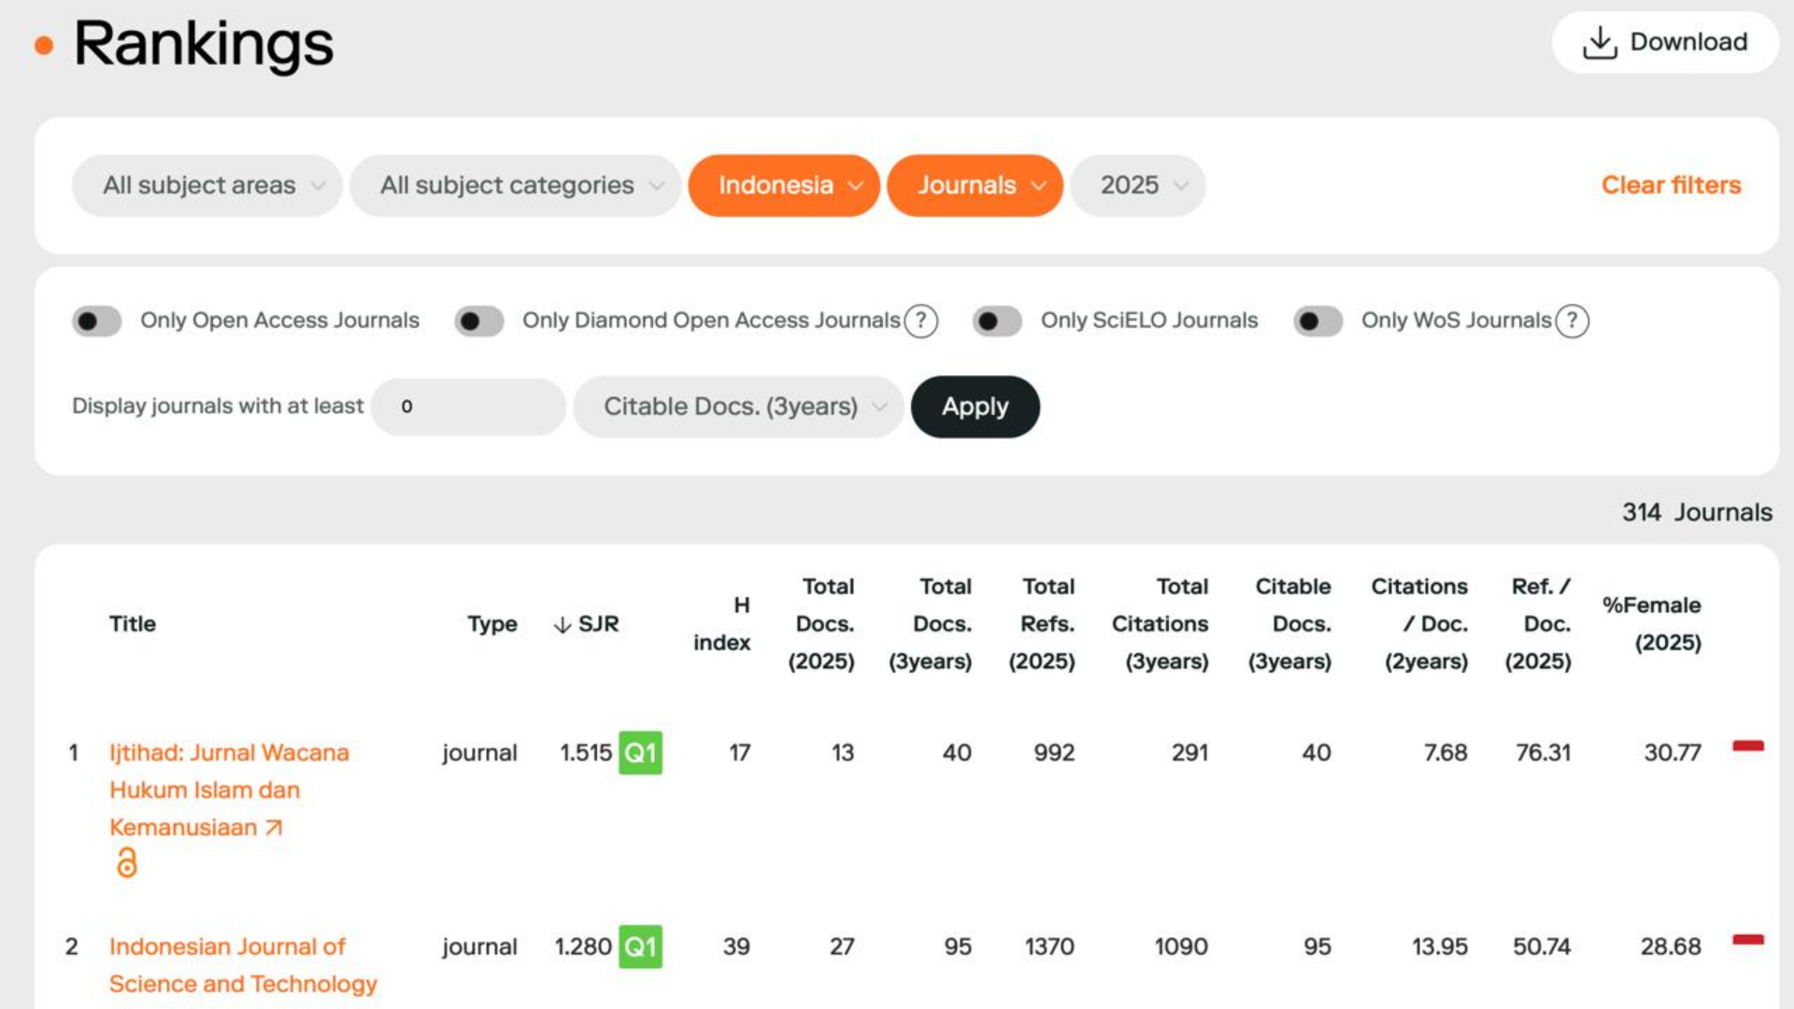Click the Clear filters link

[1671, 185]
